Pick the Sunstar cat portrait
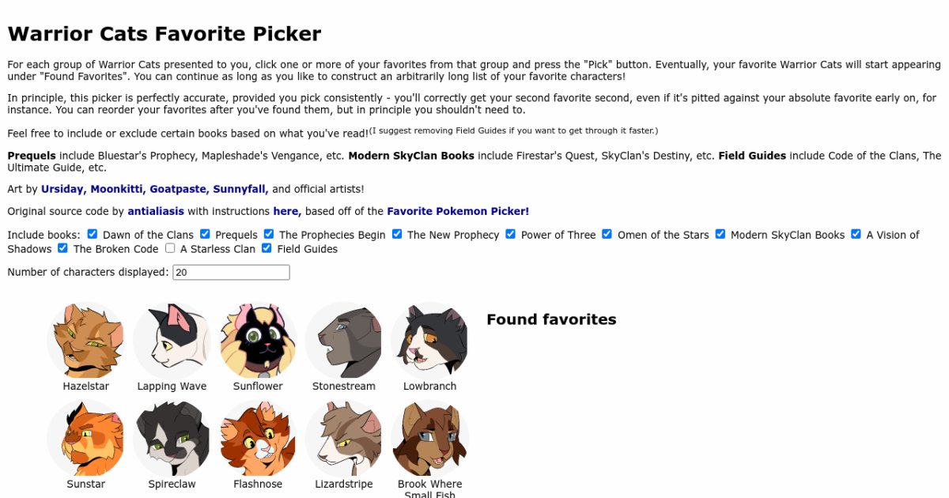 click(86, 439)
